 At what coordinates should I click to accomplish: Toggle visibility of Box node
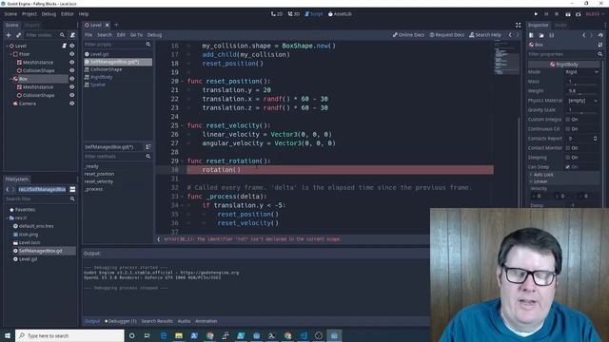(72, 79)
